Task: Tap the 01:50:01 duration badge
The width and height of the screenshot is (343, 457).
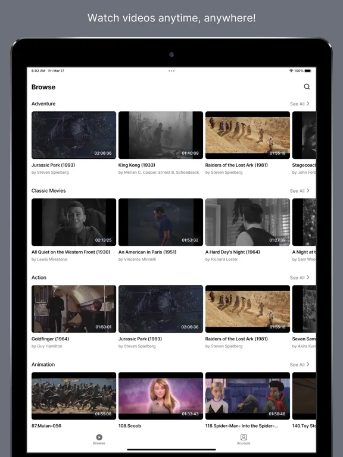Action: click(x=103, y=327)
